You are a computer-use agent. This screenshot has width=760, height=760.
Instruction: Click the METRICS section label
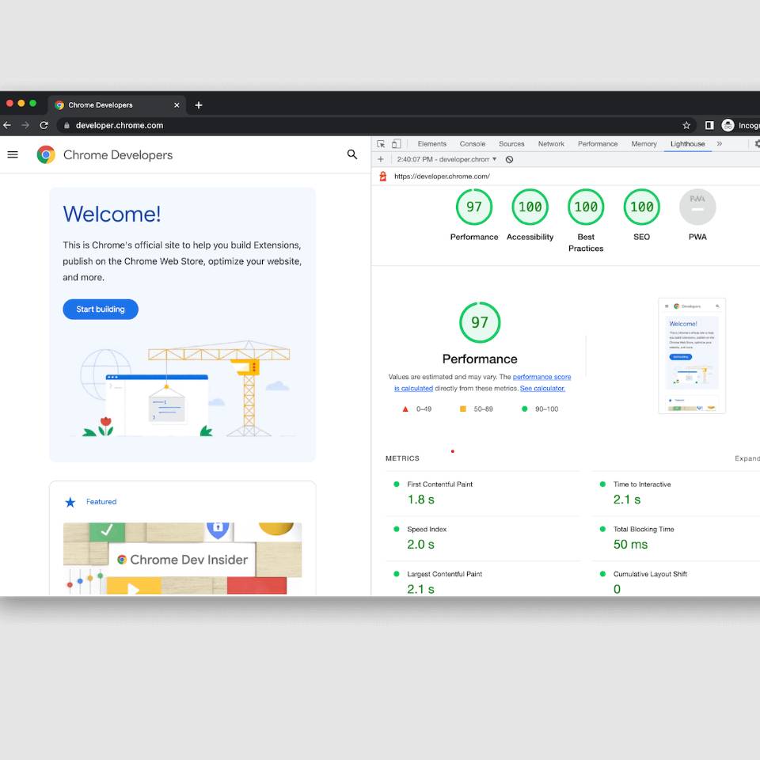(x=402, y=458)
